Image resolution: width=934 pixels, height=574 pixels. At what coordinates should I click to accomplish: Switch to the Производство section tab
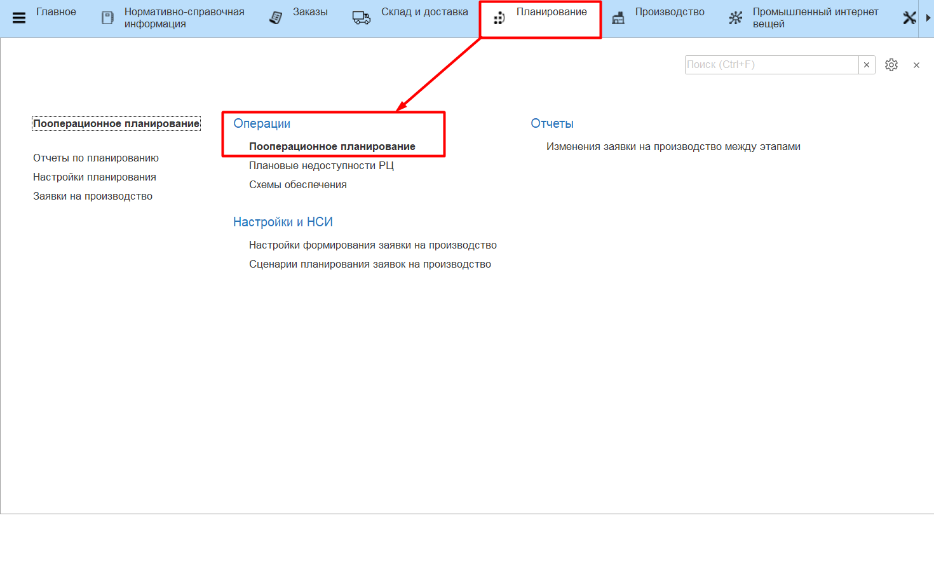[670, 12]
